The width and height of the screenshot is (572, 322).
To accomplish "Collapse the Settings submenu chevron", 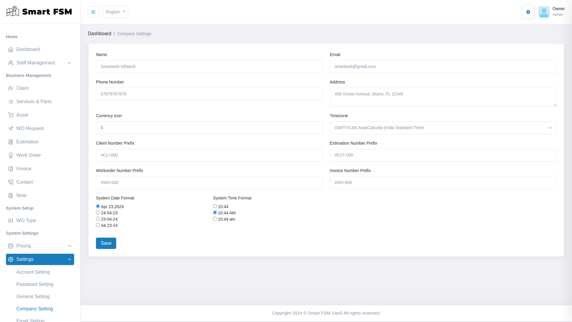I will pyautogui.click(x=69, y=259).
